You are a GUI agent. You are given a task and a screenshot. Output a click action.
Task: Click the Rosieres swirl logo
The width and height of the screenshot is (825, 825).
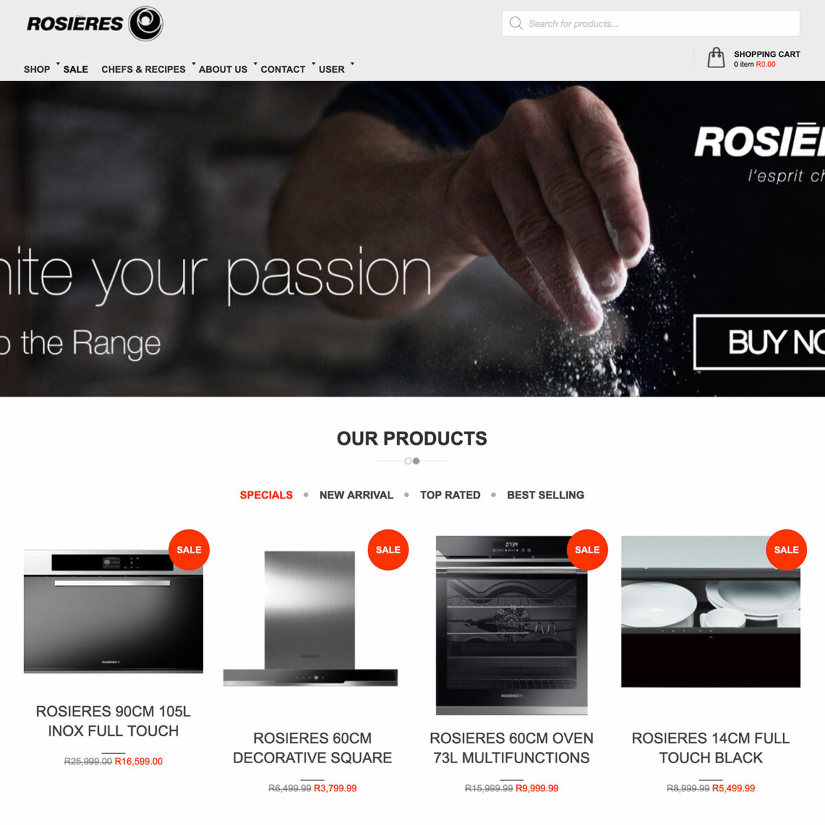click(x=146, y=23)
